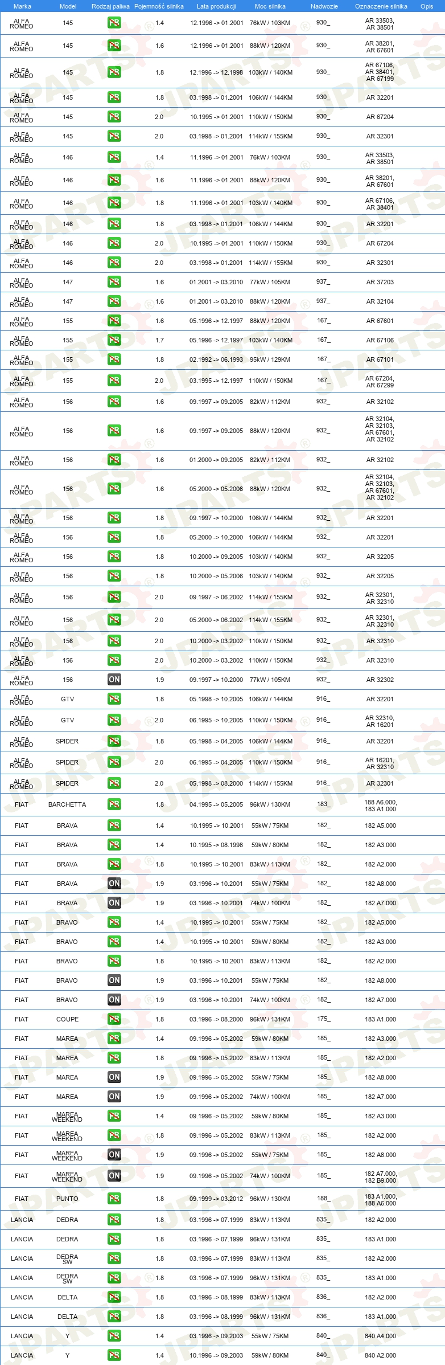Select engine codes AR 67204, AR 67299
Viewport: 445px width, 1365px height.
coord(380,382)
